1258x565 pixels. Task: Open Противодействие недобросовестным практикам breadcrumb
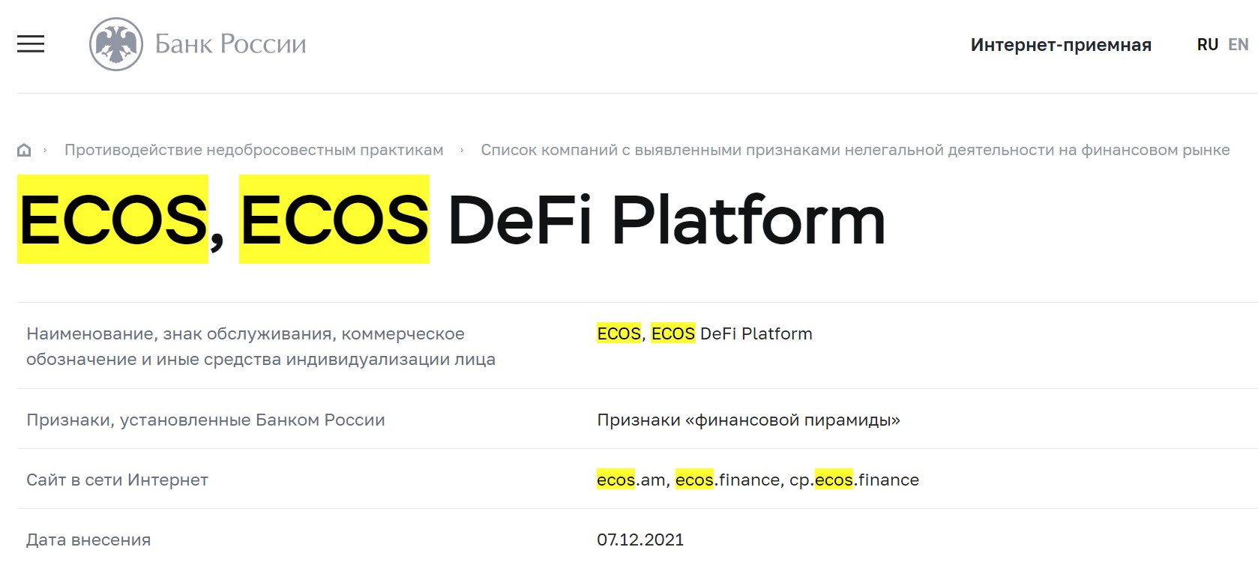(x=254, y=150)
